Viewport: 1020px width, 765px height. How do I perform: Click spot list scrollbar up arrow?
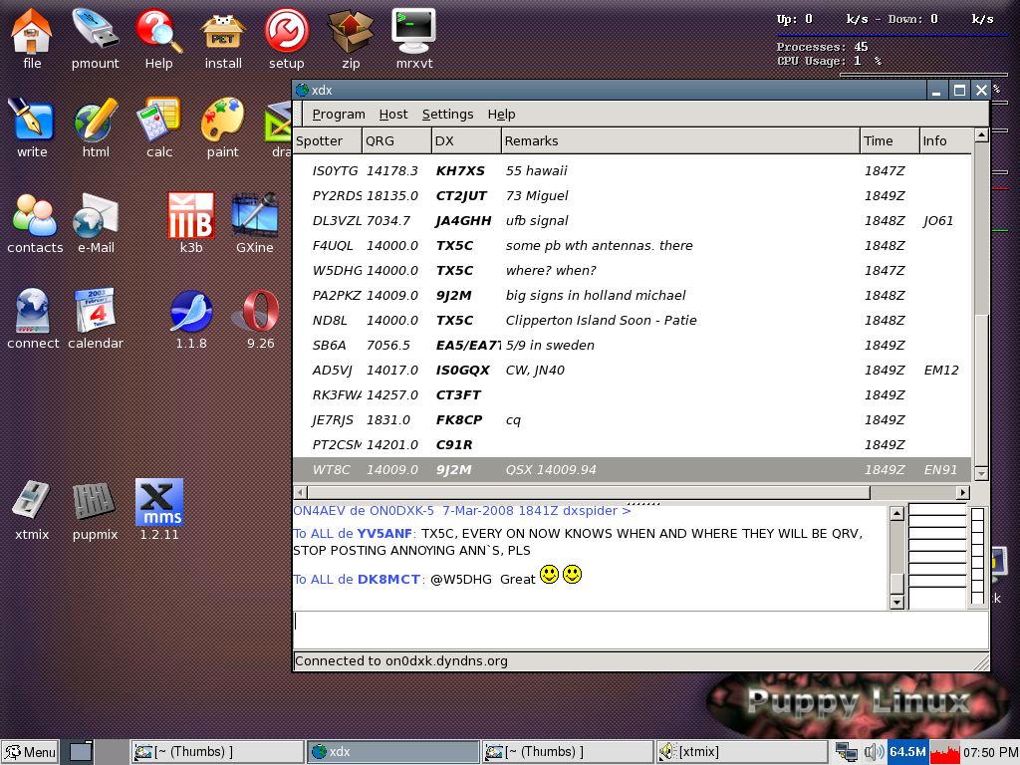[981, 135]
